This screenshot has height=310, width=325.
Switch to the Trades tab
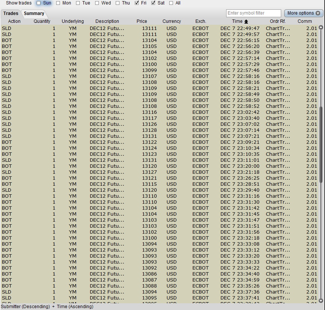point(11,13)
